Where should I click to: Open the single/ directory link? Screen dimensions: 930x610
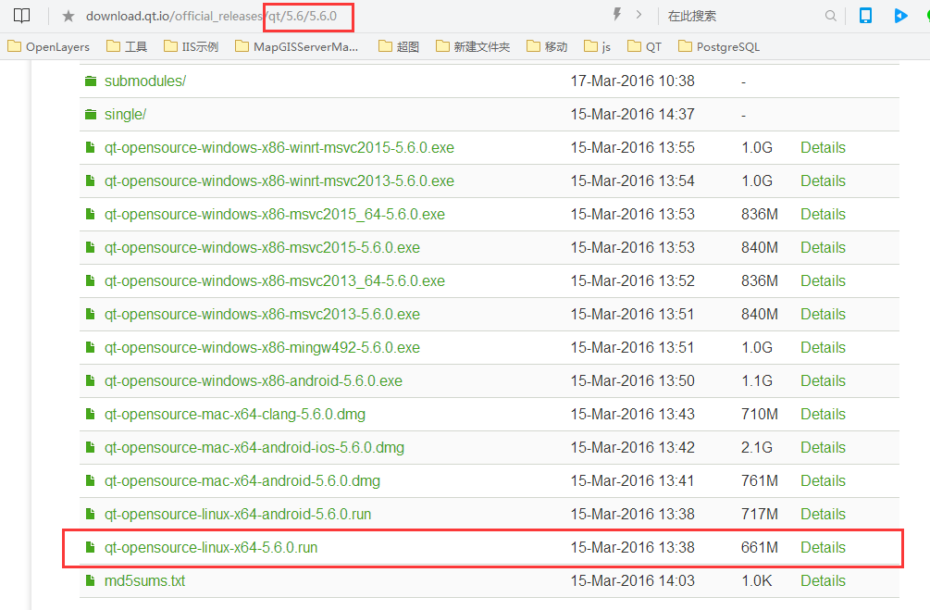125,114
